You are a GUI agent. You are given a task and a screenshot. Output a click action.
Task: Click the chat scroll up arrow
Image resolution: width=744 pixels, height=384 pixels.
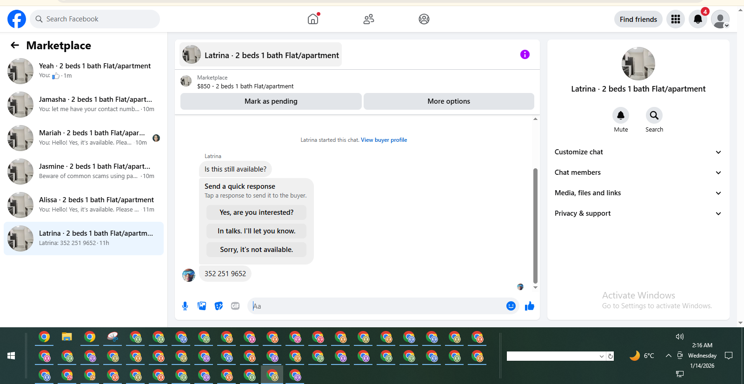[x=535, y=119]
